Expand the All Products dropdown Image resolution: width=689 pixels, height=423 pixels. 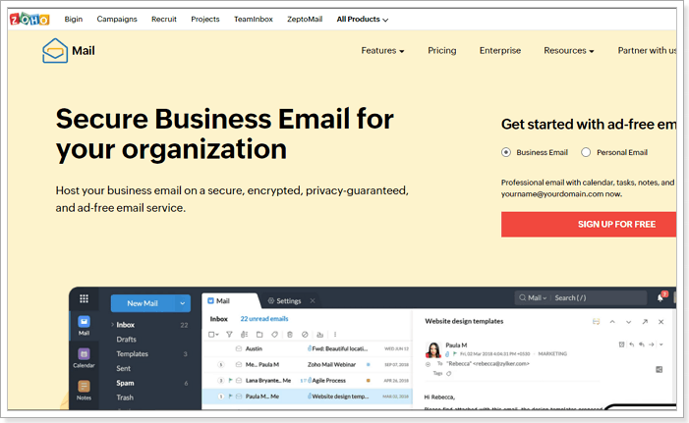(x=363, y=20)
